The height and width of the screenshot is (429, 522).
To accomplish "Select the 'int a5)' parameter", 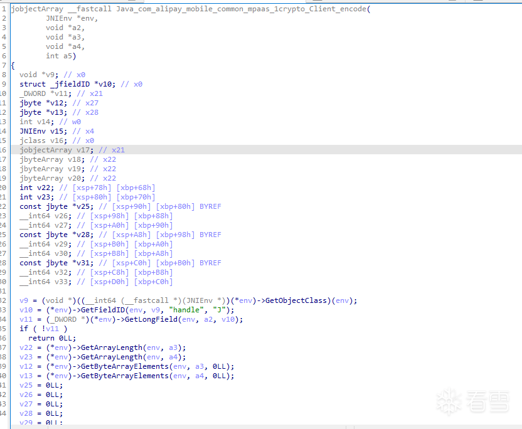I will click(x=61, y=56).
